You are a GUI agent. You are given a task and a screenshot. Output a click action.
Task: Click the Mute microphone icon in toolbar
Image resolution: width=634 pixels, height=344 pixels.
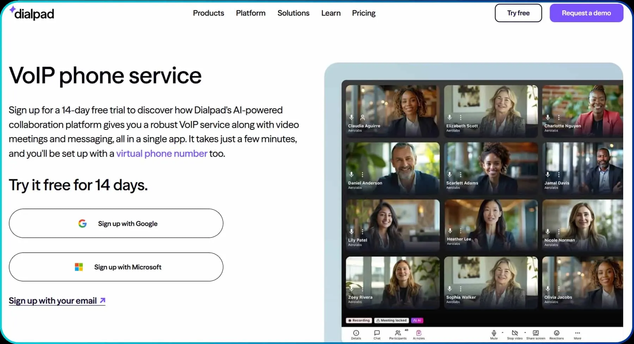pos(494,333)
